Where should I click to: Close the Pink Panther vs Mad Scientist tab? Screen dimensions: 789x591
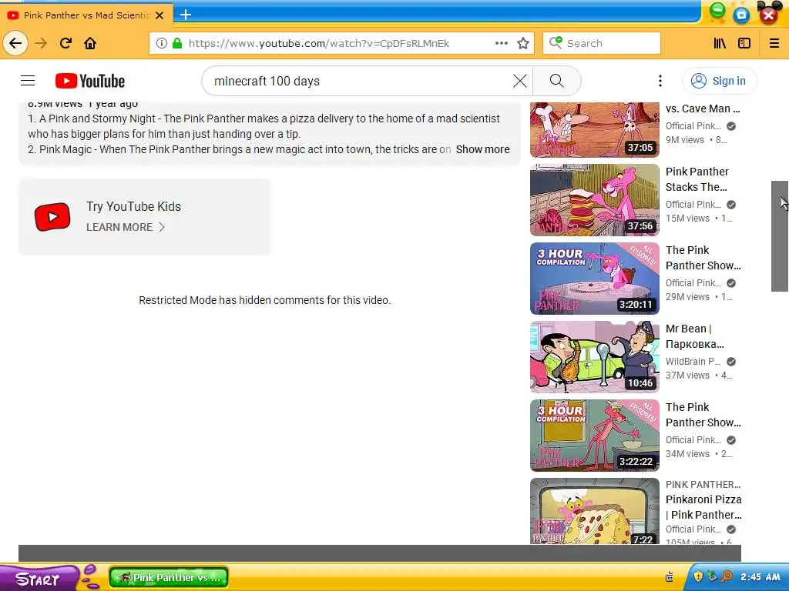pyautogui.click(x=159, y=15)
